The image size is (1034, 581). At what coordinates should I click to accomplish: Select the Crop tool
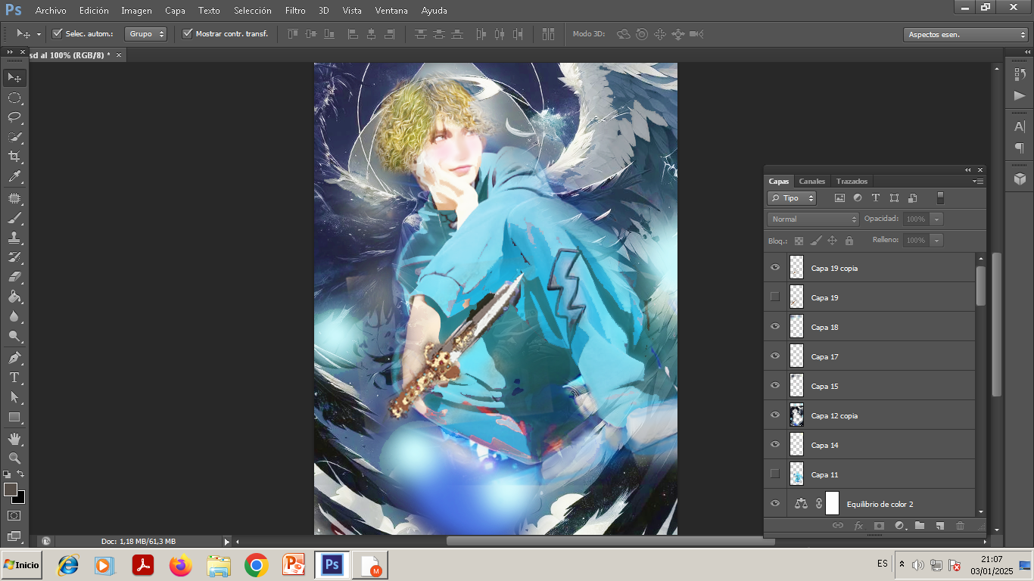[x=14, y=157]
